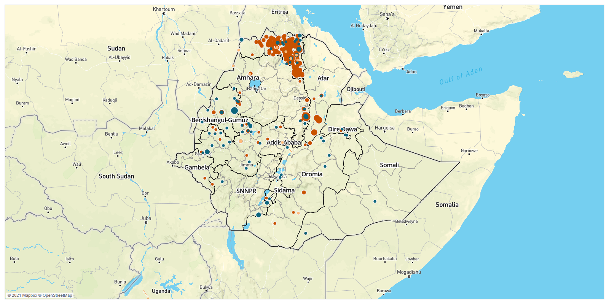Select the Afar region label
Image resolution: width=609 pixels, height=304 pixels.
tap(323, 78)
